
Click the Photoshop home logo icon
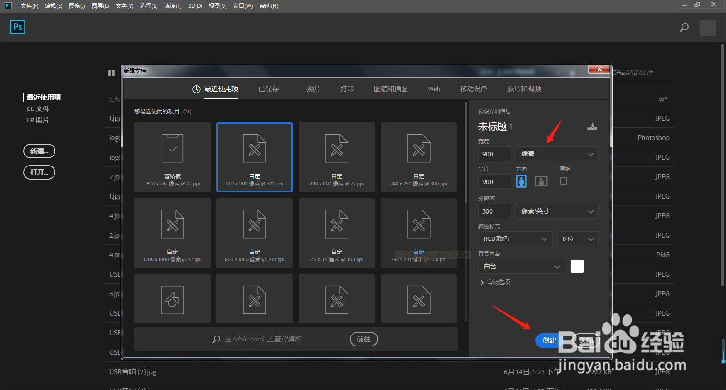(x=18, y=27)
